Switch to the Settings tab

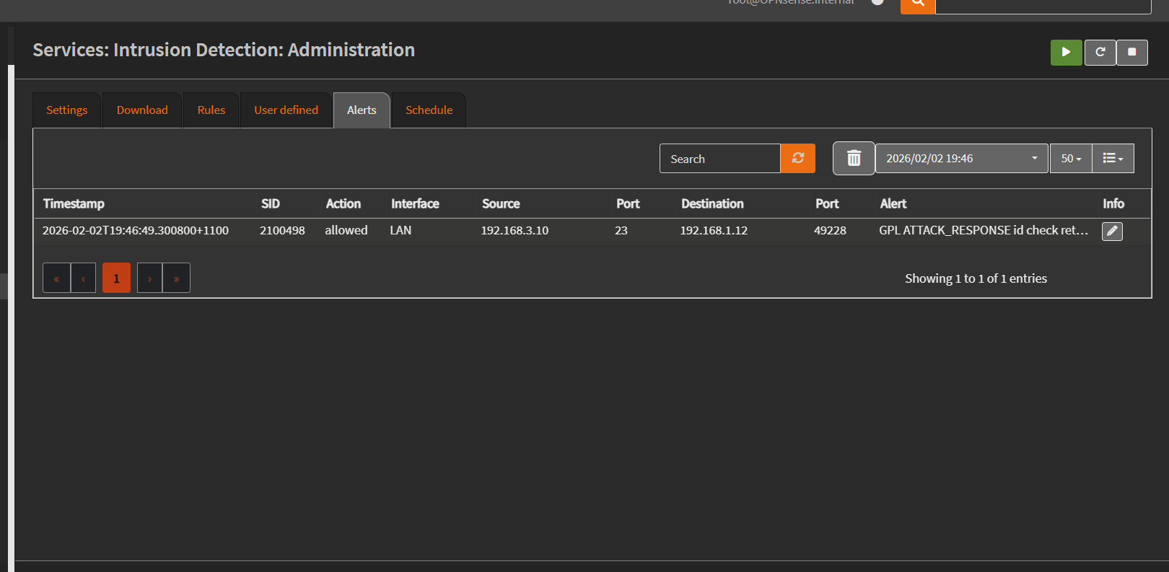[x=67, y=110]
